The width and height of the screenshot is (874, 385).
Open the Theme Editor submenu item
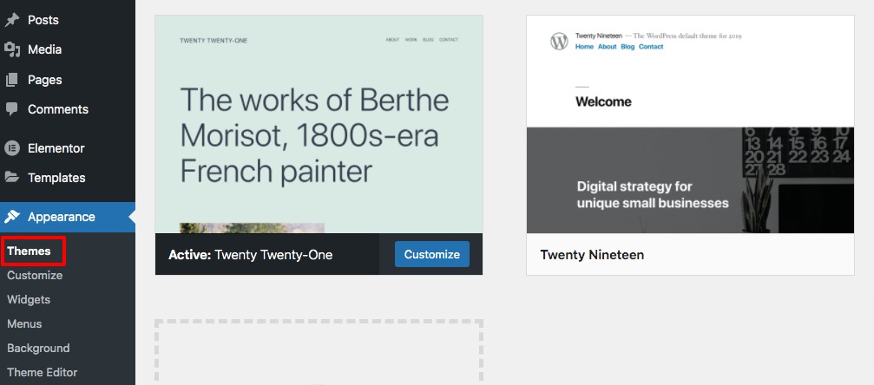(43, 372)
